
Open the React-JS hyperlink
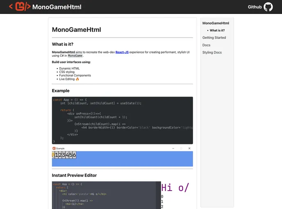122,52
